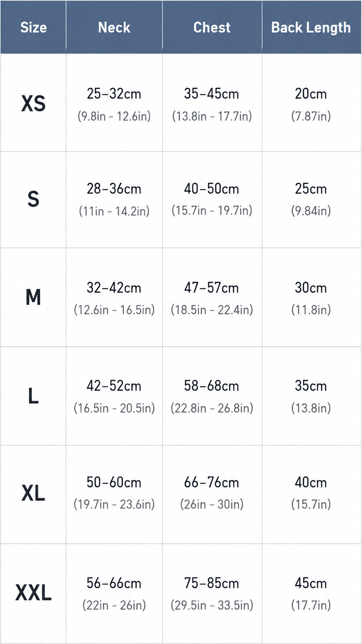Click the 25–32cm neck measurement
This screenshot has width=362, height=644.
coord(114,94)
